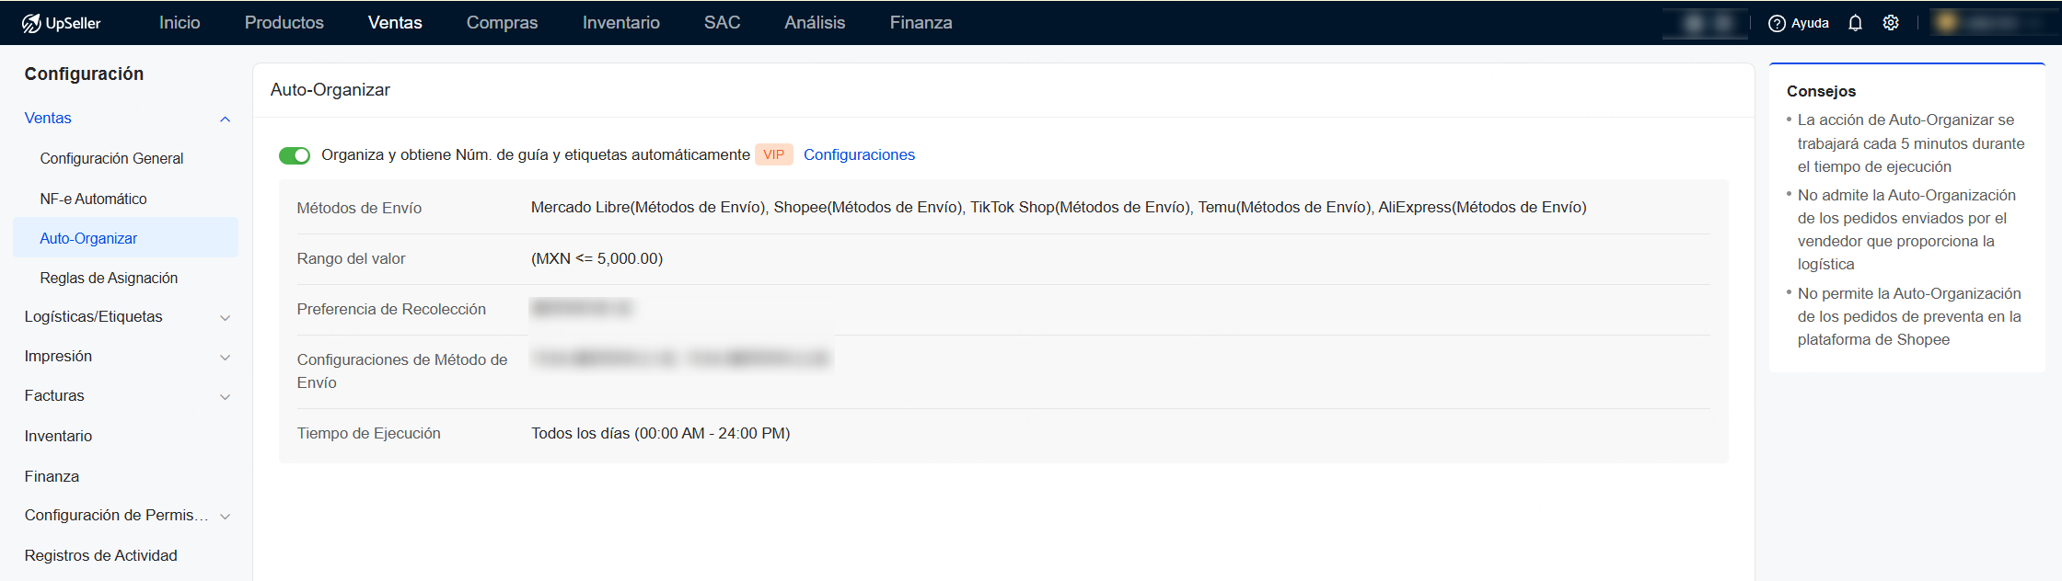The width and height of the screenshot is (2062, 581).
Task: Open the settings gear icon
Action: click(1891, 23)
